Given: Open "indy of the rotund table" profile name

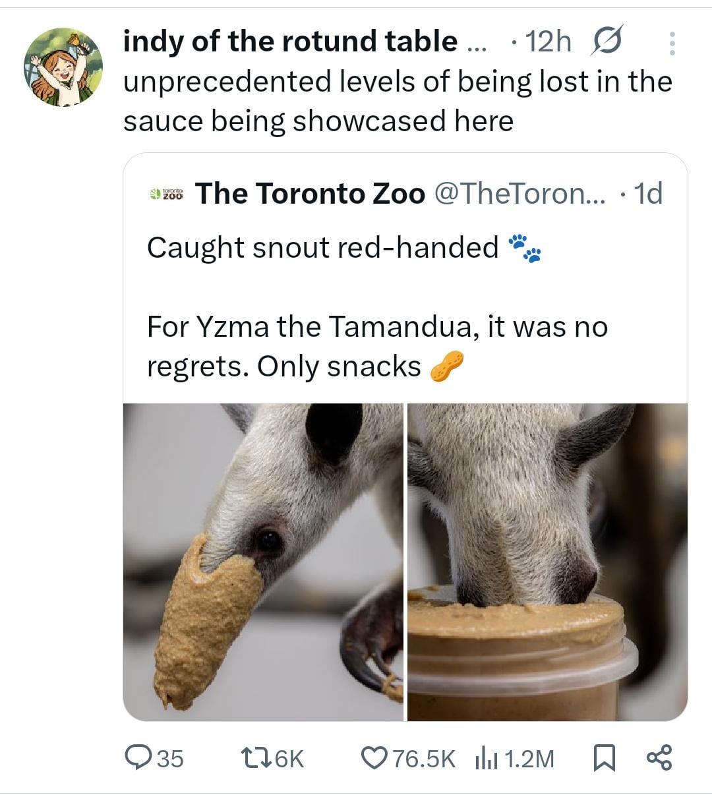Looking at the screenshot, I should point(290,42).
